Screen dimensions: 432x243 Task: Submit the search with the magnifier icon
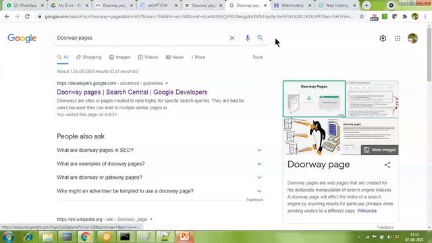click(x=260, y=38)
